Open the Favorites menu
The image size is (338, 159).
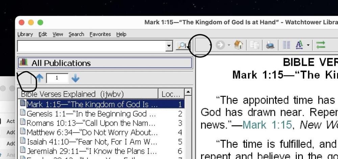[100, 34]
